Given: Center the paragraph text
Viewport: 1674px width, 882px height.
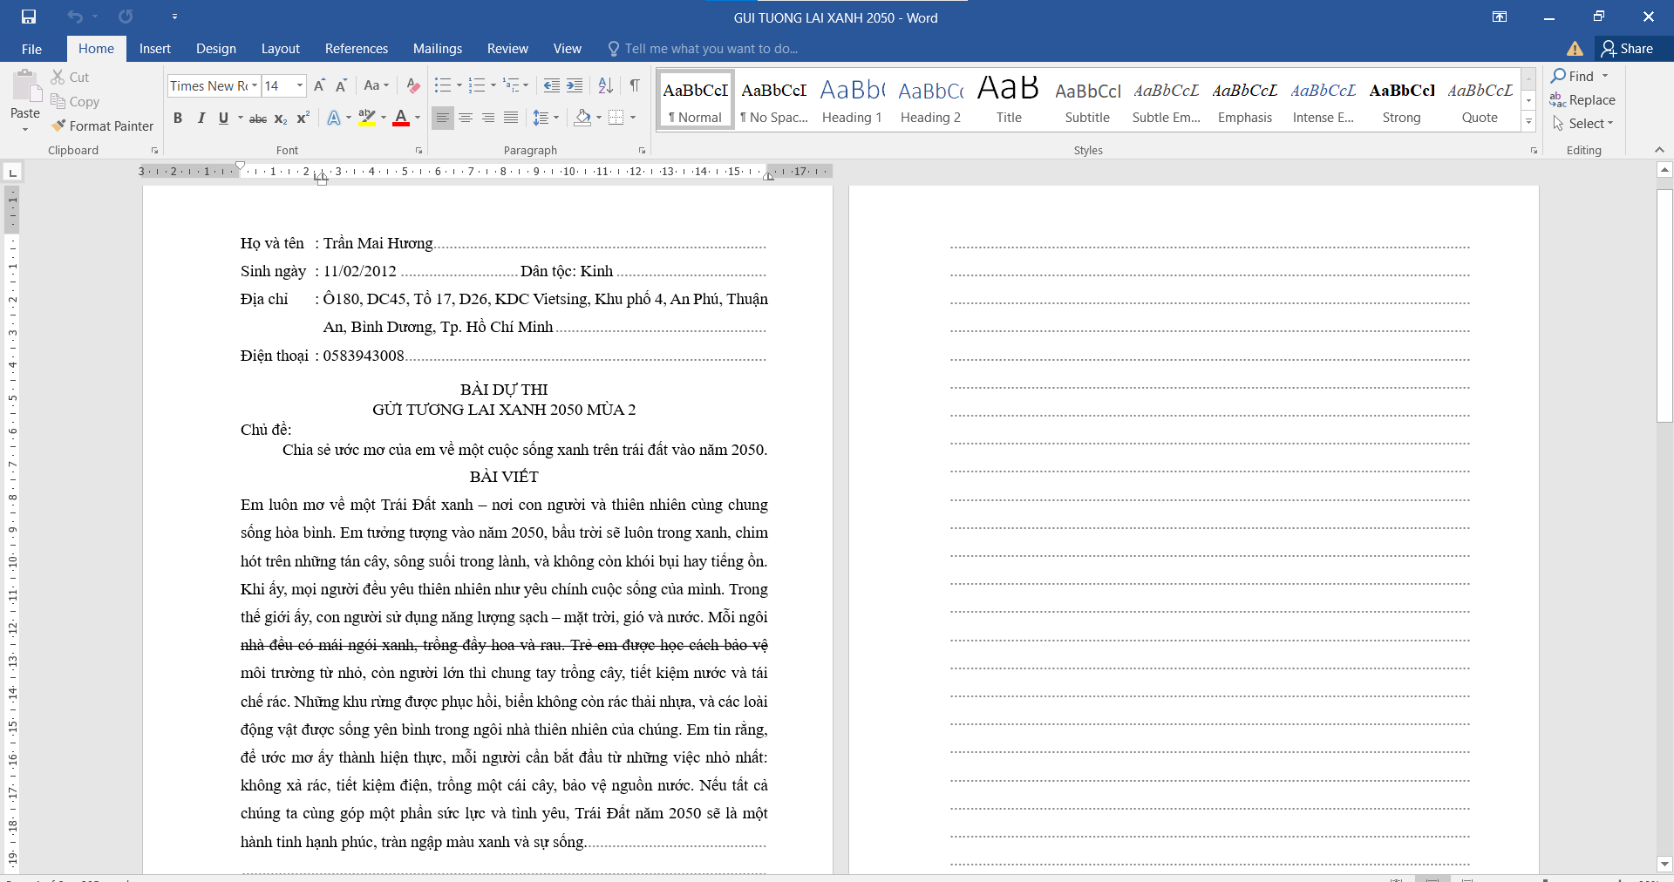Looking at the screenshot, I should click(x=466, y=118).
